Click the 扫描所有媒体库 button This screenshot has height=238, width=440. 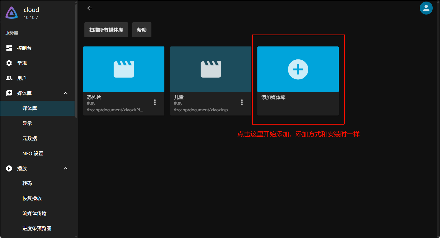pos(106,30)
